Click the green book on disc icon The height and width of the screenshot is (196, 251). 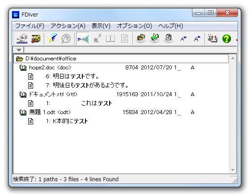pyautogui.click(x=155, y=38)
